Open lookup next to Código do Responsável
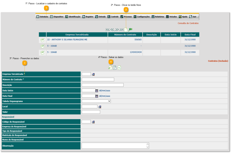This screenshot has height=153, width=231. click(x=93, y=122)
